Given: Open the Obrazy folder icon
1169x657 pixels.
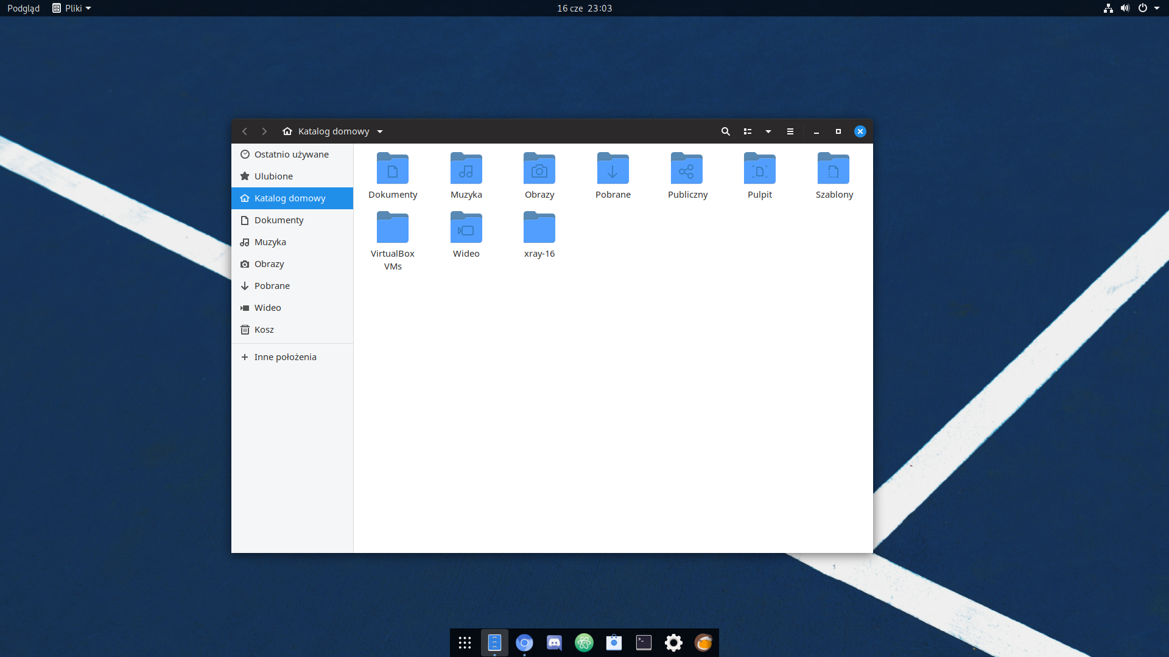Looking at the screenshot, I should [539, 169].
